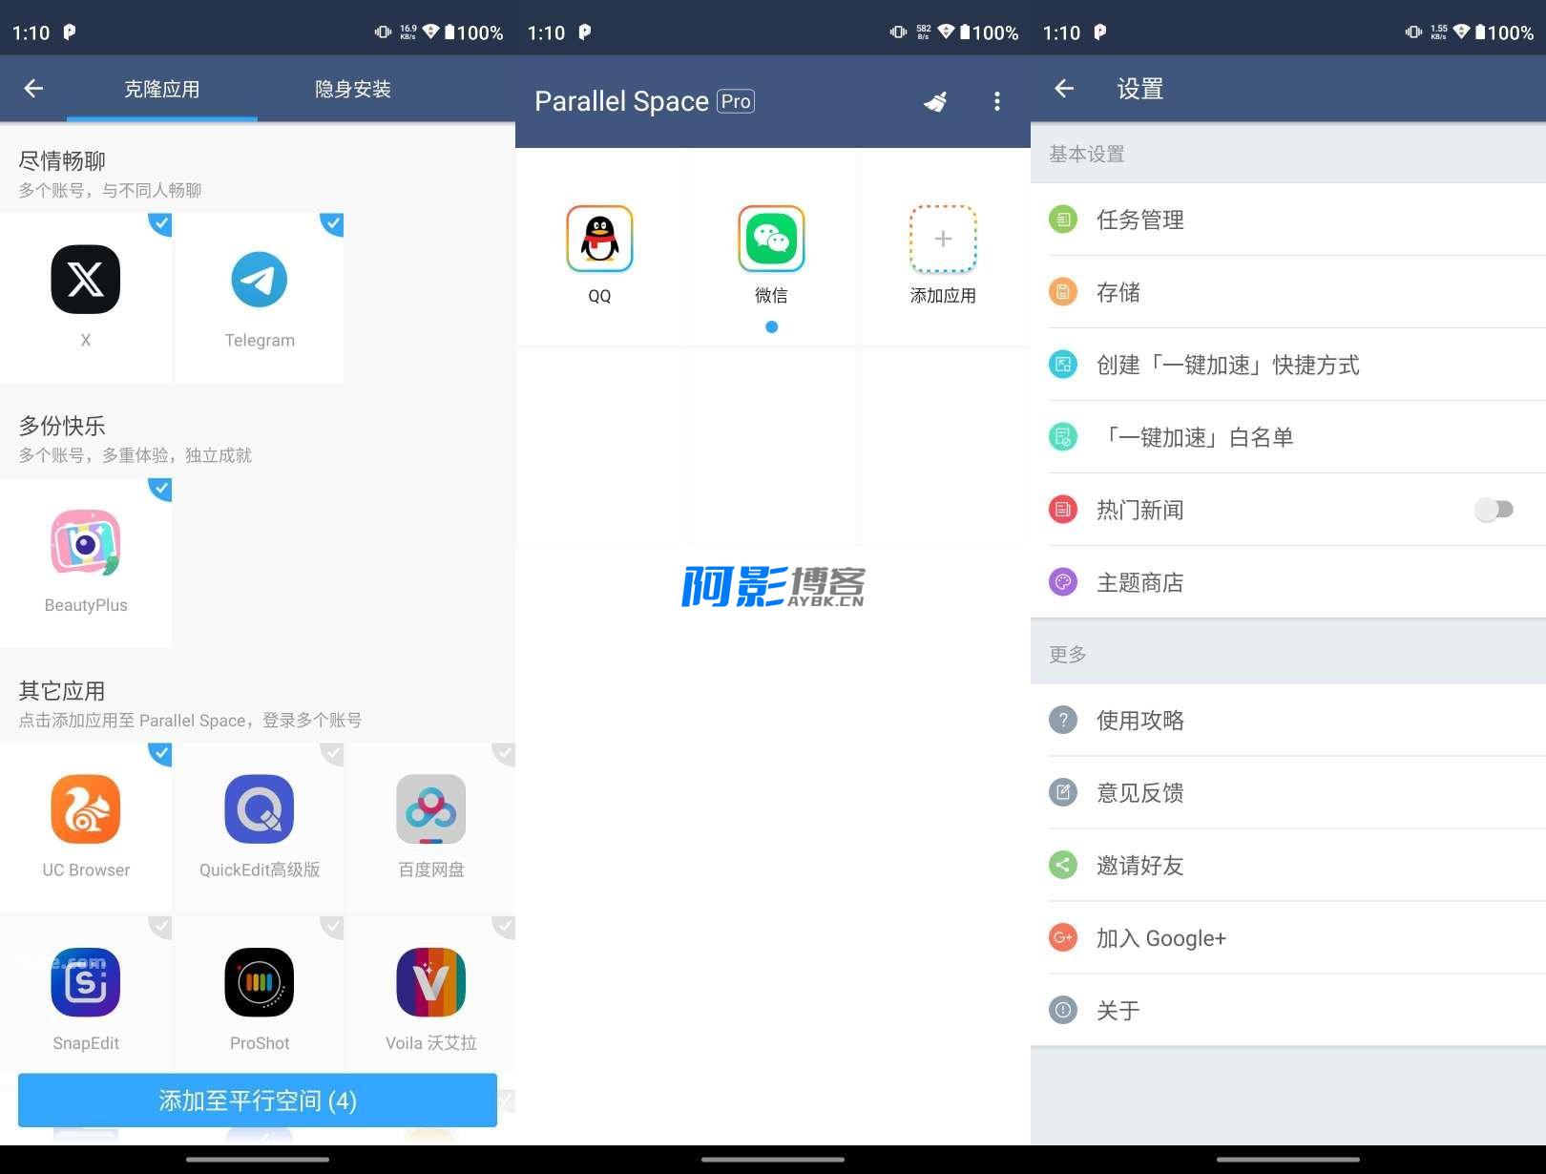Uncheck the X app checkbox
This screenshot has width=1546, height=1174.
coord(160,224)
